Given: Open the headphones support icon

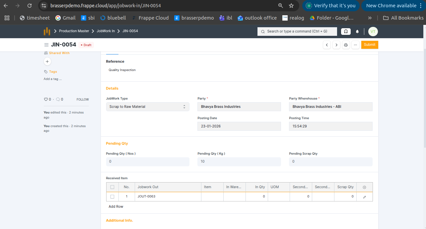Looking at the screenshot, I should 346,32.
